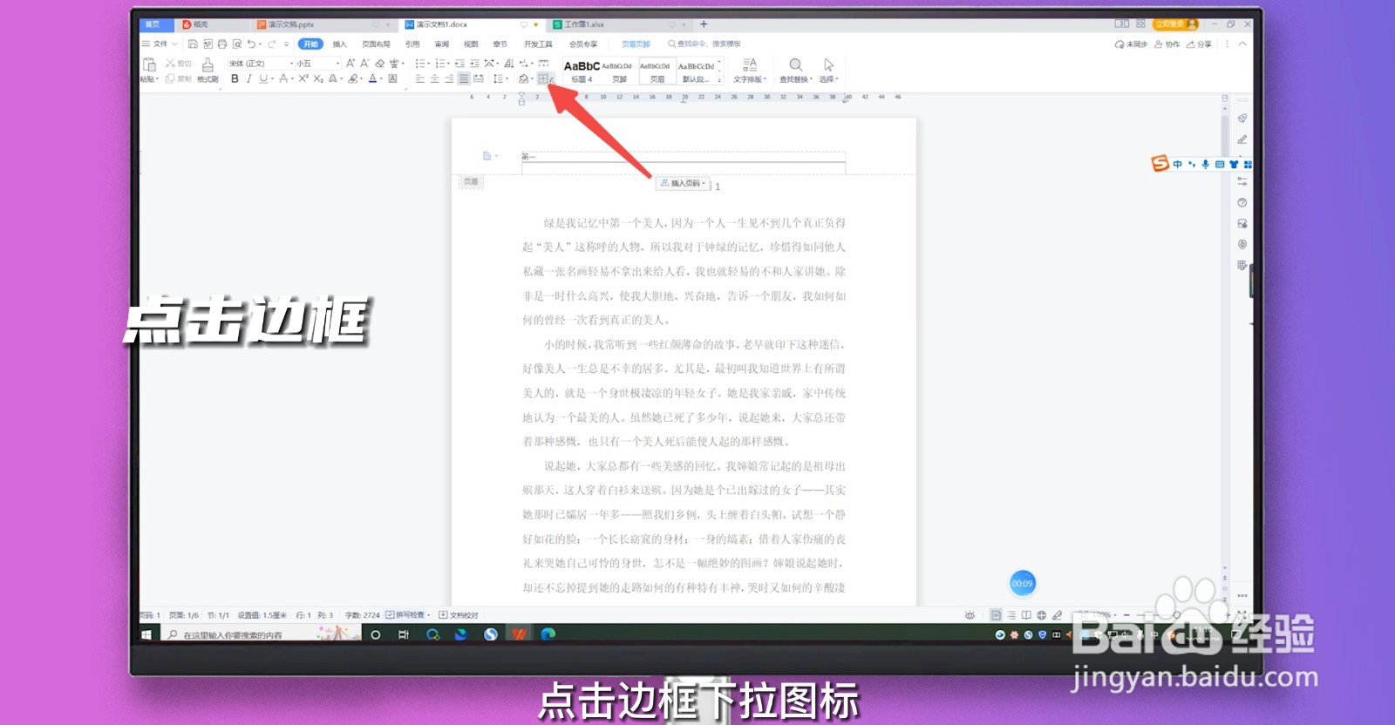Click the Text Layout (文字排版) icon
The width and height of the screenshot is (1395, 725).
click(749, 65)
